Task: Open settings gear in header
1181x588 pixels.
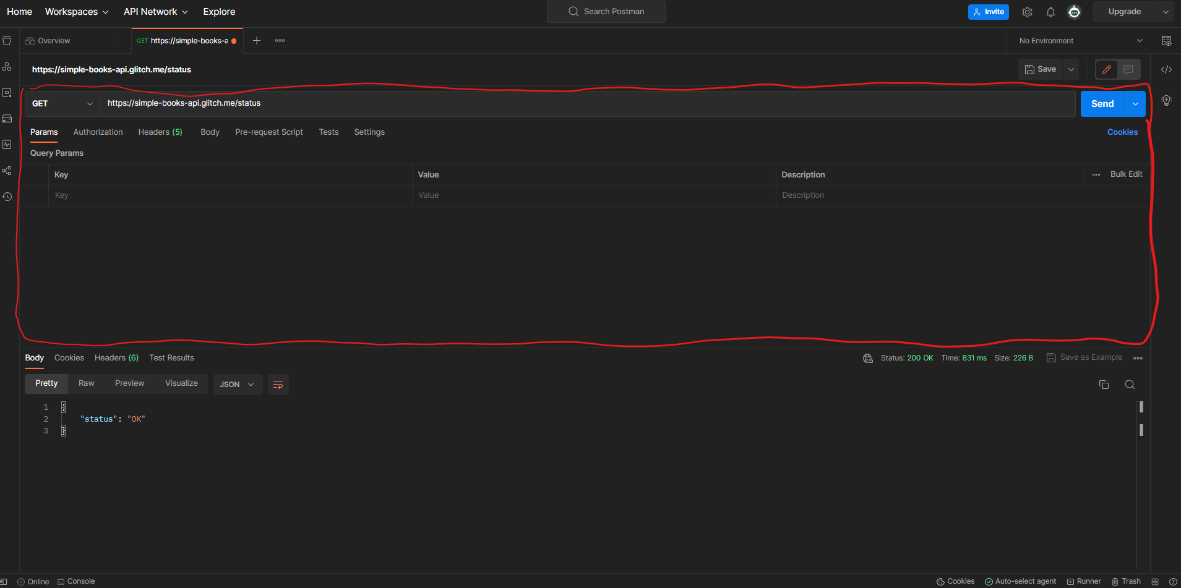Action: 1027,12
